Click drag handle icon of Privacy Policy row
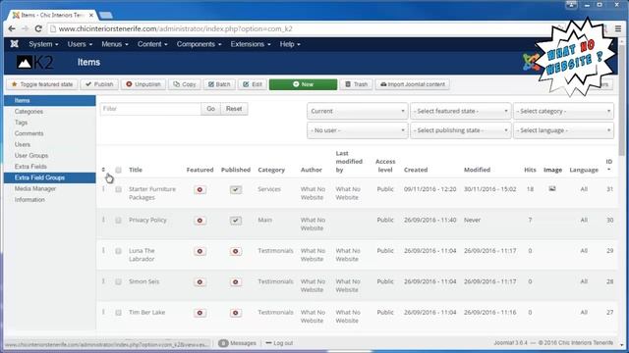The image size is (629, 353). (x=103, y=220)
